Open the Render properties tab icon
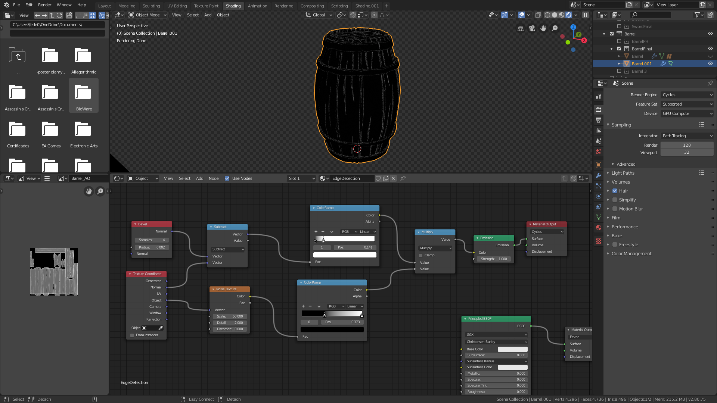717x403 pixels. [x=599, y=110]
